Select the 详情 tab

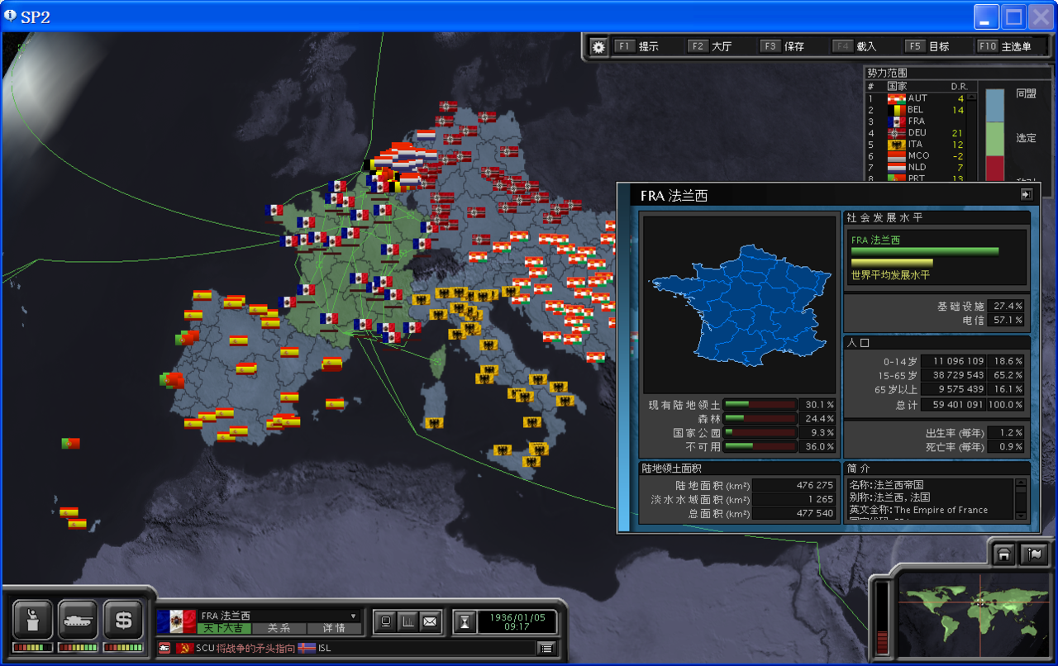[334, 628]
